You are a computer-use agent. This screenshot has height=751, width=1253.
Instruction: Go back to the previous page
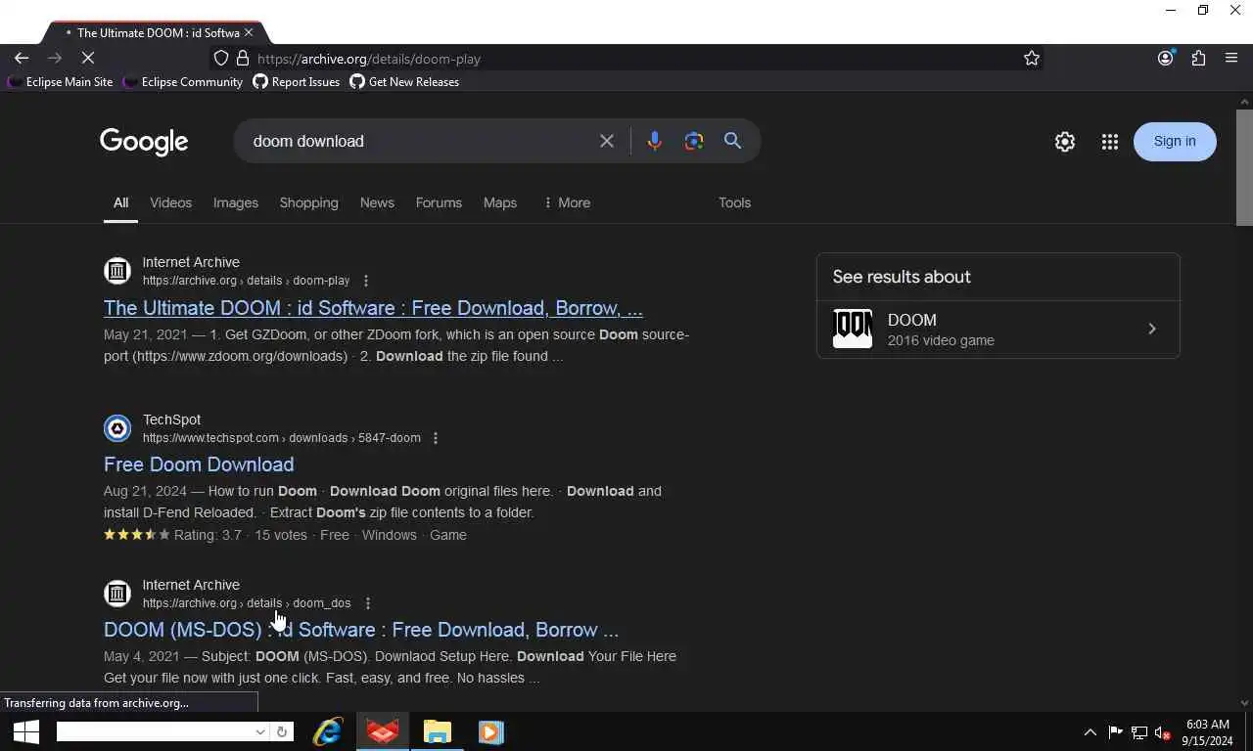pos(22,59)
